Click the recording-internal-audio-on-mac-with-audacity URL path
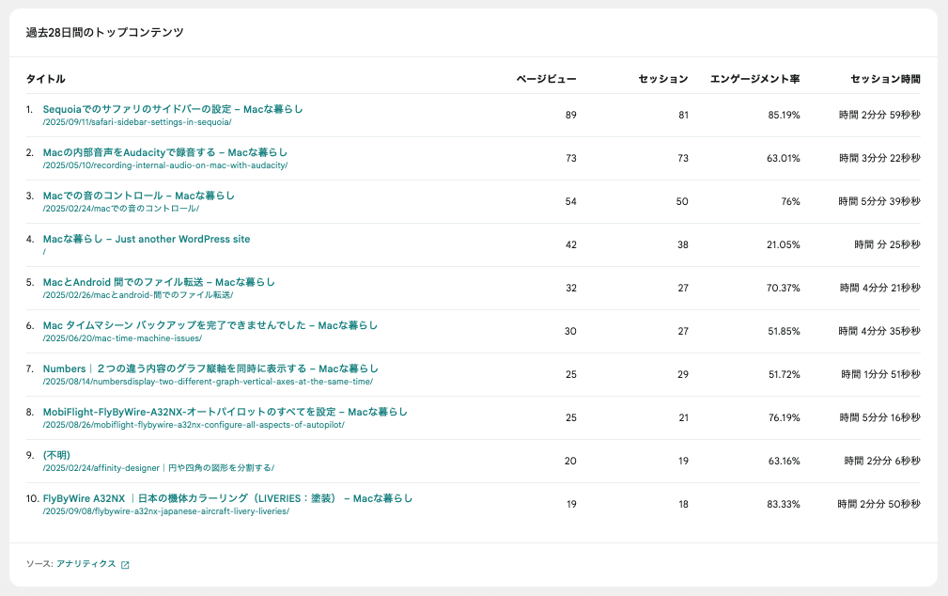This screenshot has width=948, height=596. click(164, 165)
